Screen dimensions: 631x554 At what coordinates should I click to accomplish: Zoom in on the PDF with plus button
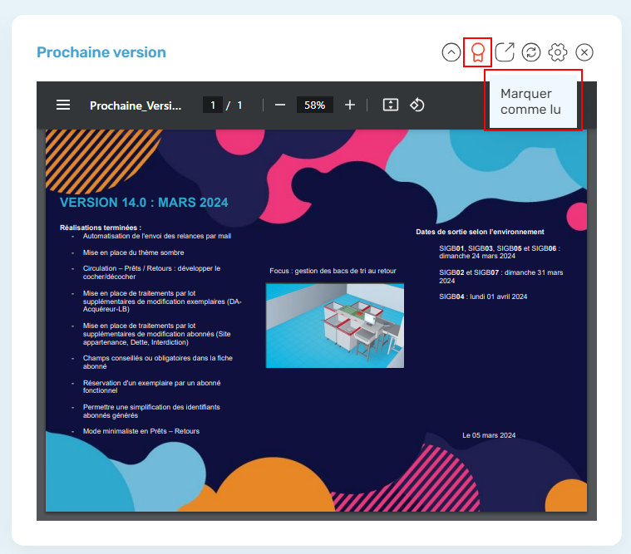pos(350,105)
